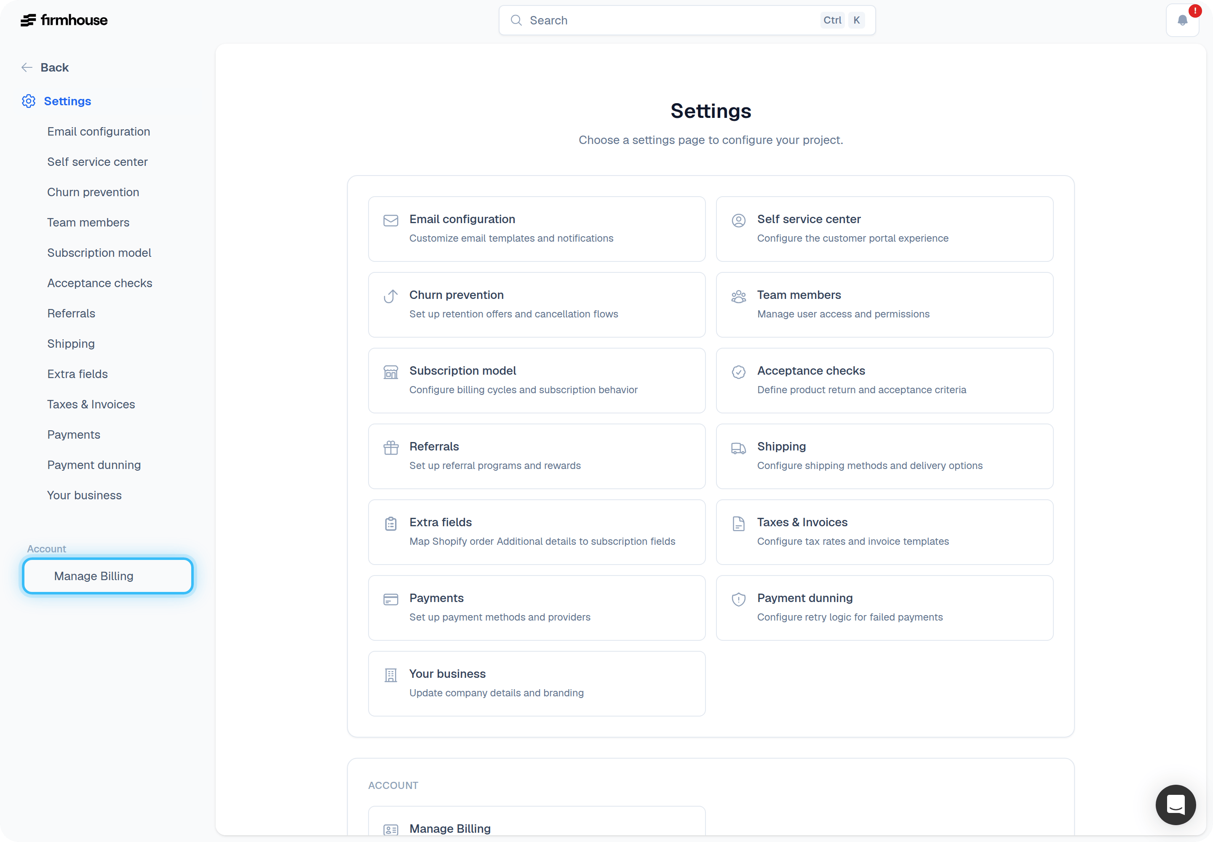Image resolution: width=1213 pixels, height=842 pixels.
Task: Click the back arrow icon
Action: [27, 67]
